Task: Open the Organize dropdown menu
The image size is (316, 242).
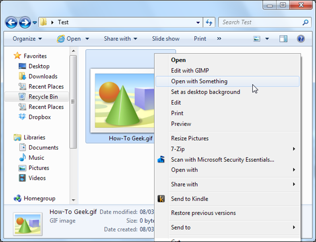Action: click(x=27, y=38)
